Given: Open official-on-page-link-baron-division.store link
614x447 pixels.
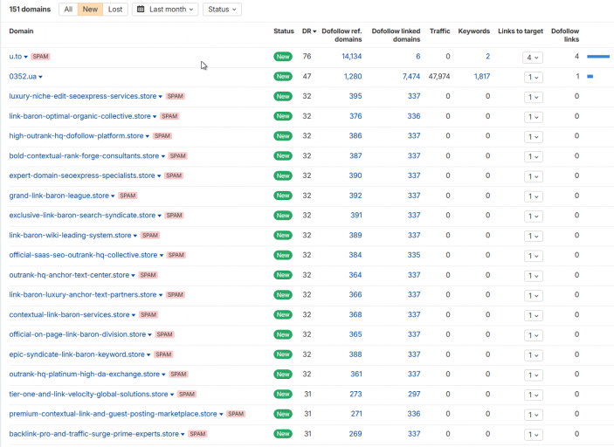Looking at the screenshot, I should [x=78, y=334].
